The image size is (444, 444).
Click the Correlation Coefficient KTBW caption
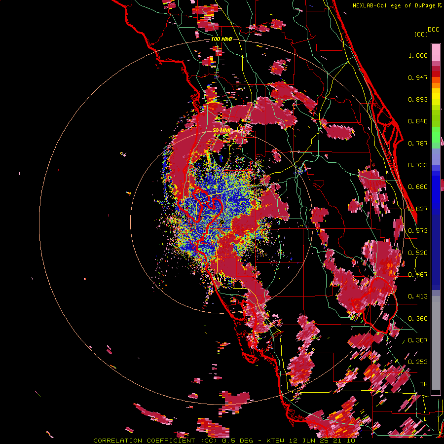(x=224, y=441)
